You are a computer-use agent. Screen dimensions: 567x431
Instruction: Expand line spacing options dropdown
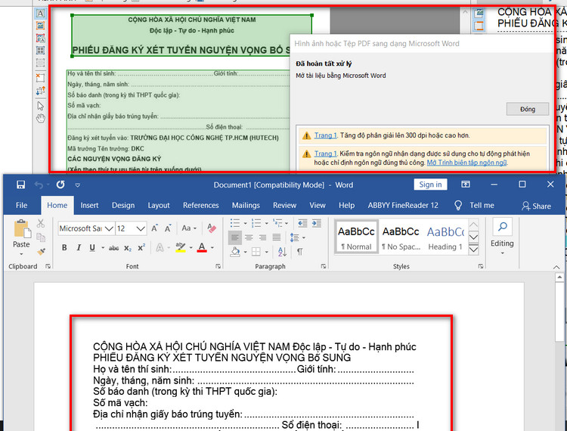(303, 238)
